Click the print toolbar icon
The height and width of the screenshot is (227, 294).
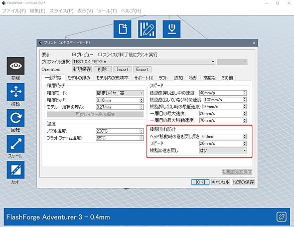pos(172,29)
